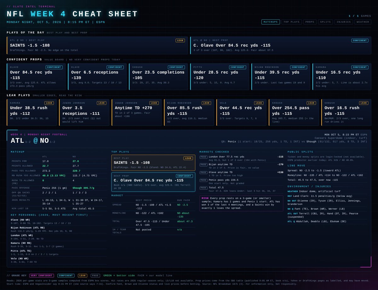Click the "Caesars Superdome (indoor, turf)" venue text
The height and width of the screenshot is (290, 378).
pos(341,138)
